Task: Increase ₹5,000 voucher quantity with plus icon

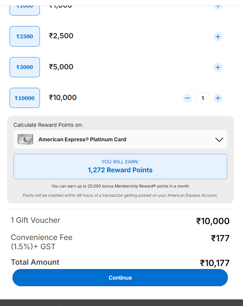Action: tap(218, 67)
